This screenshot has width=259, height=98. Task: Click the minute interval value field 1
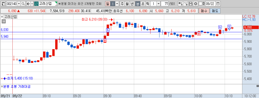[x=153, y=3]
